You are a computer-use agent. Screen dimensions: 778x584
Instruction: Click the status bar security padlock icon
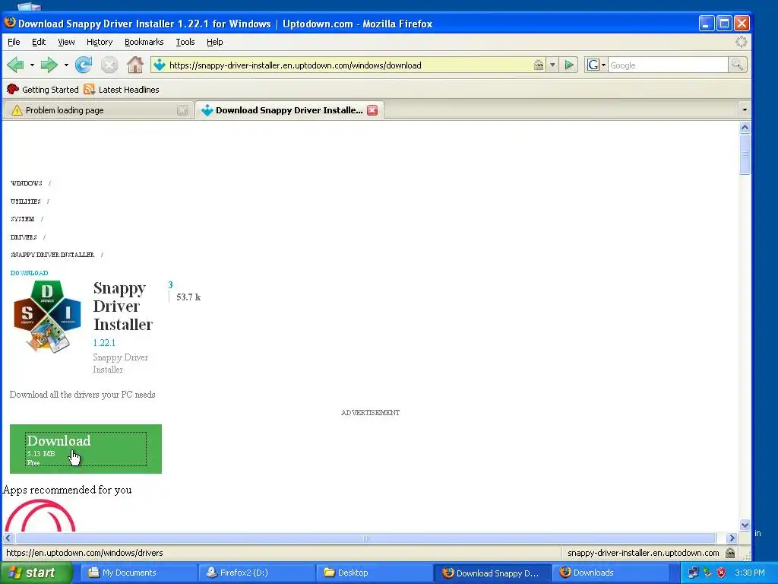point(730,553)
